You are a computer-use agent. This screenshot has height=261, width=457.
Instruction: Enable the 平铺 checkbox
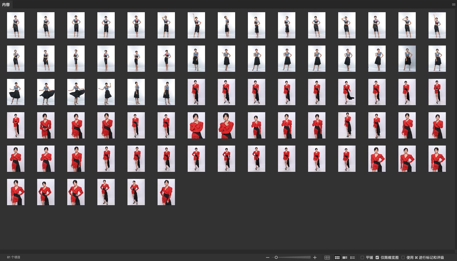[362, 257]
